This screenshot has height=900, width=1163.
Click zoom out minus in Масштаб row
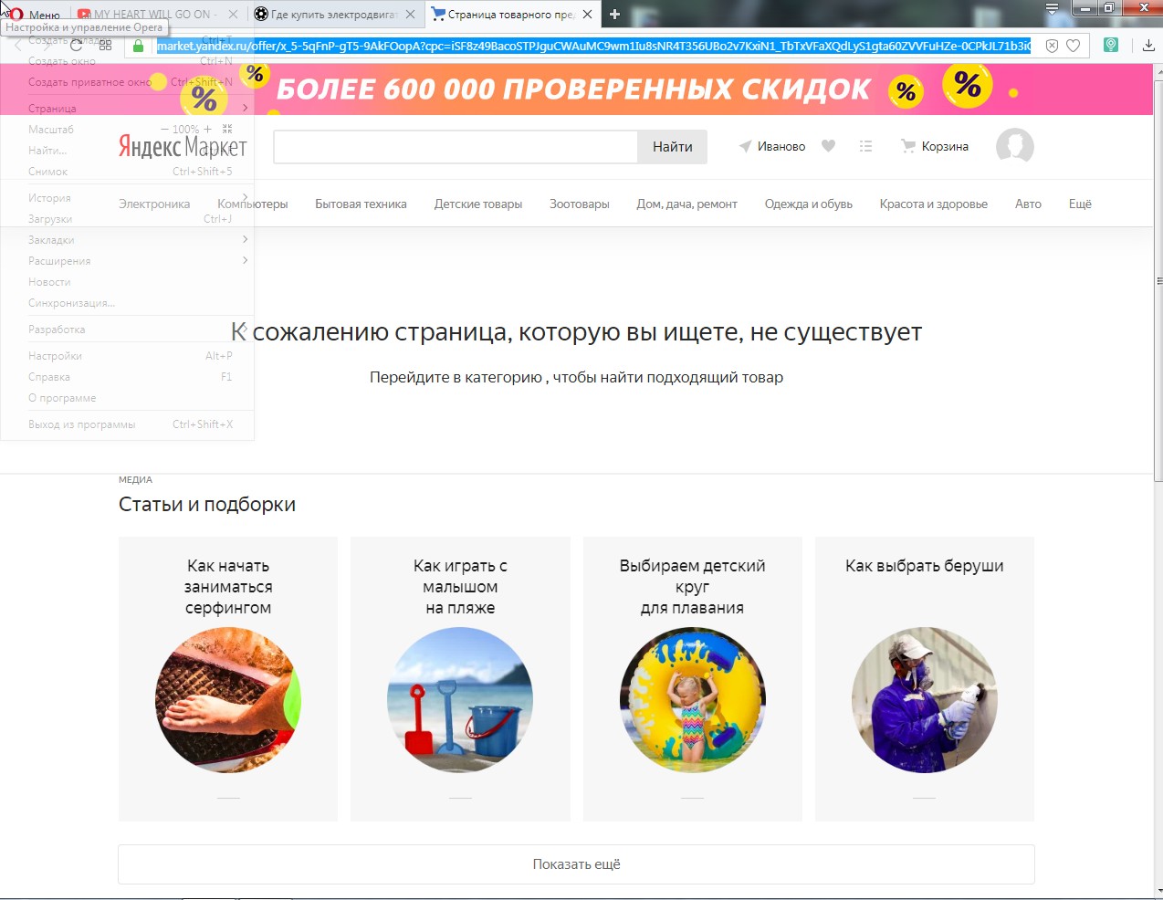click(x=164, y=130)
